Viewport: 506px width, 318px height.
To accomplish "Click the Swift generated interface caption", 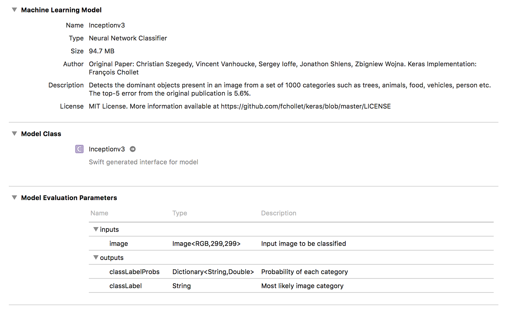I will coord(143,162).
